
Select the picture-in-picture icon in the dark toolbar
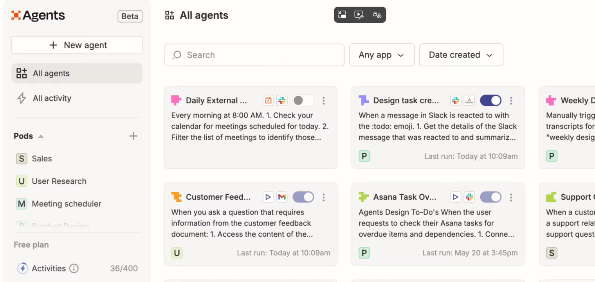tap(341, 14)
